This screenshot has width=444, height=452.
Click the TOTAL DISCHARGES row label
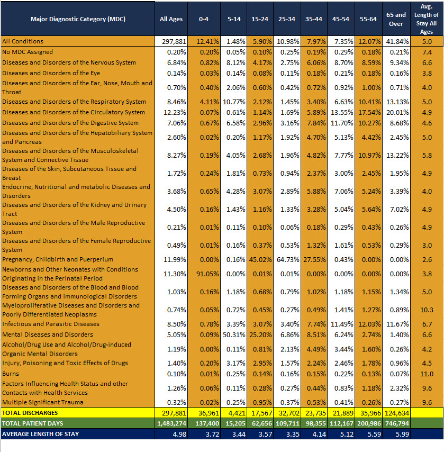tap(30, 412)
